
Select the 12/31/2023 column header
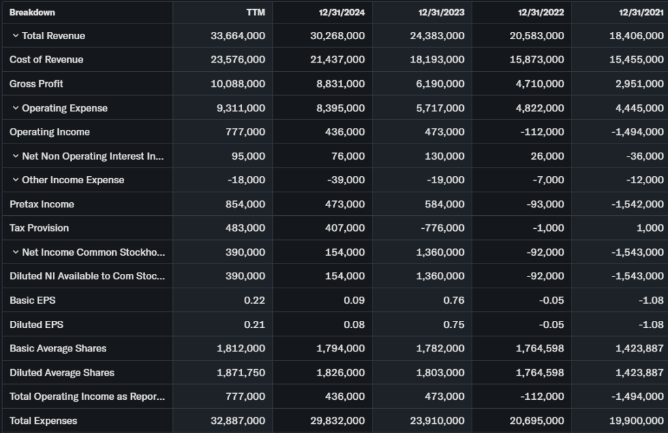442,12
